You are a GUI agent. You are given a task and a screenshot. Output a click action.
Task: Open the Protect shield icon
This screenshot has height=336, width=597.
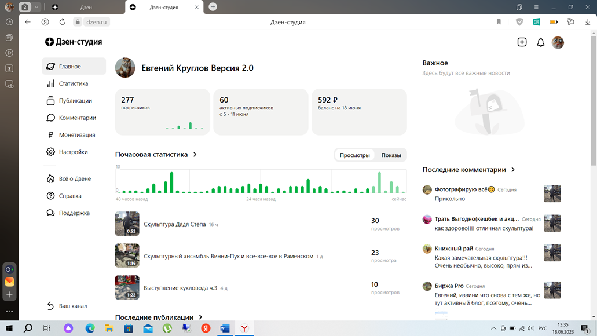click(519, 22)
